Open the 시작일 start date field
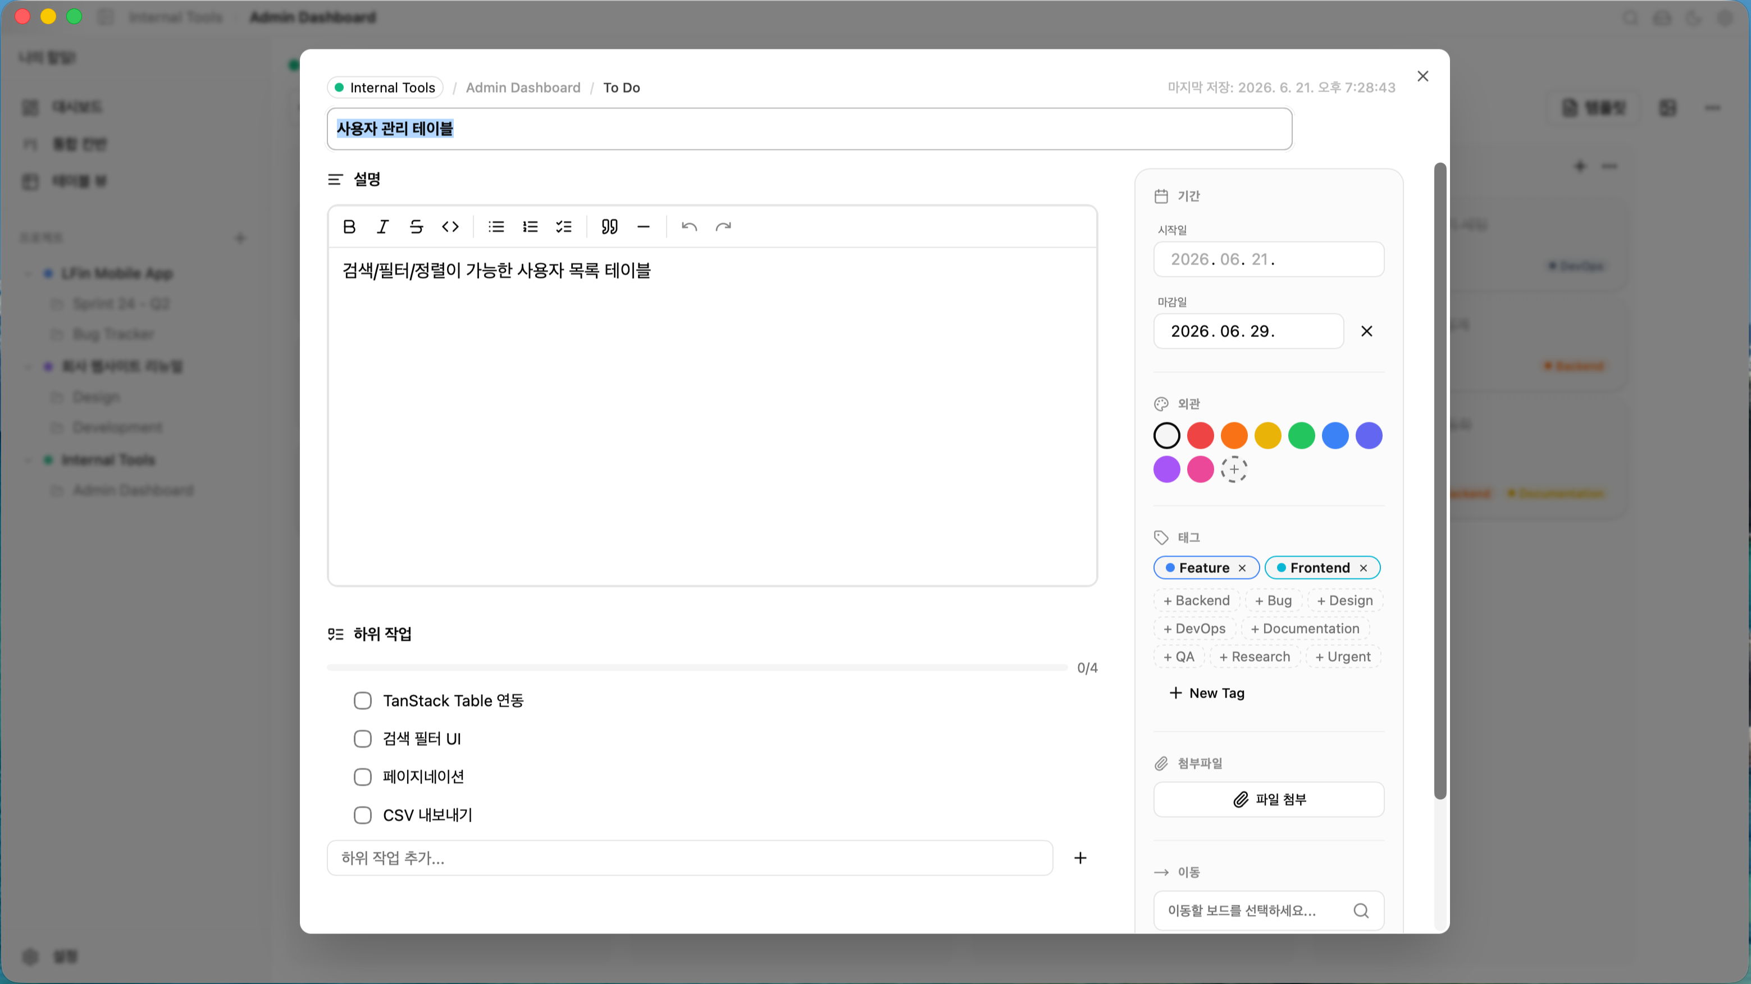Viewport: 1751px width, 984px height. pyautogui.click(x=1269, y=259)
